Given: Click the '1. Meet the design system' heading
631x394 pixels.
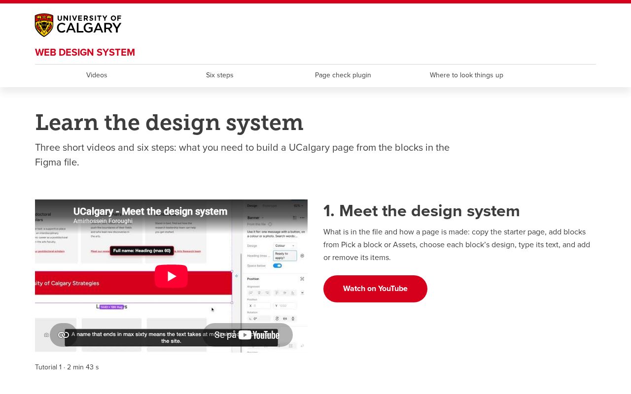Looking at the screenshot, I should 421,211.
